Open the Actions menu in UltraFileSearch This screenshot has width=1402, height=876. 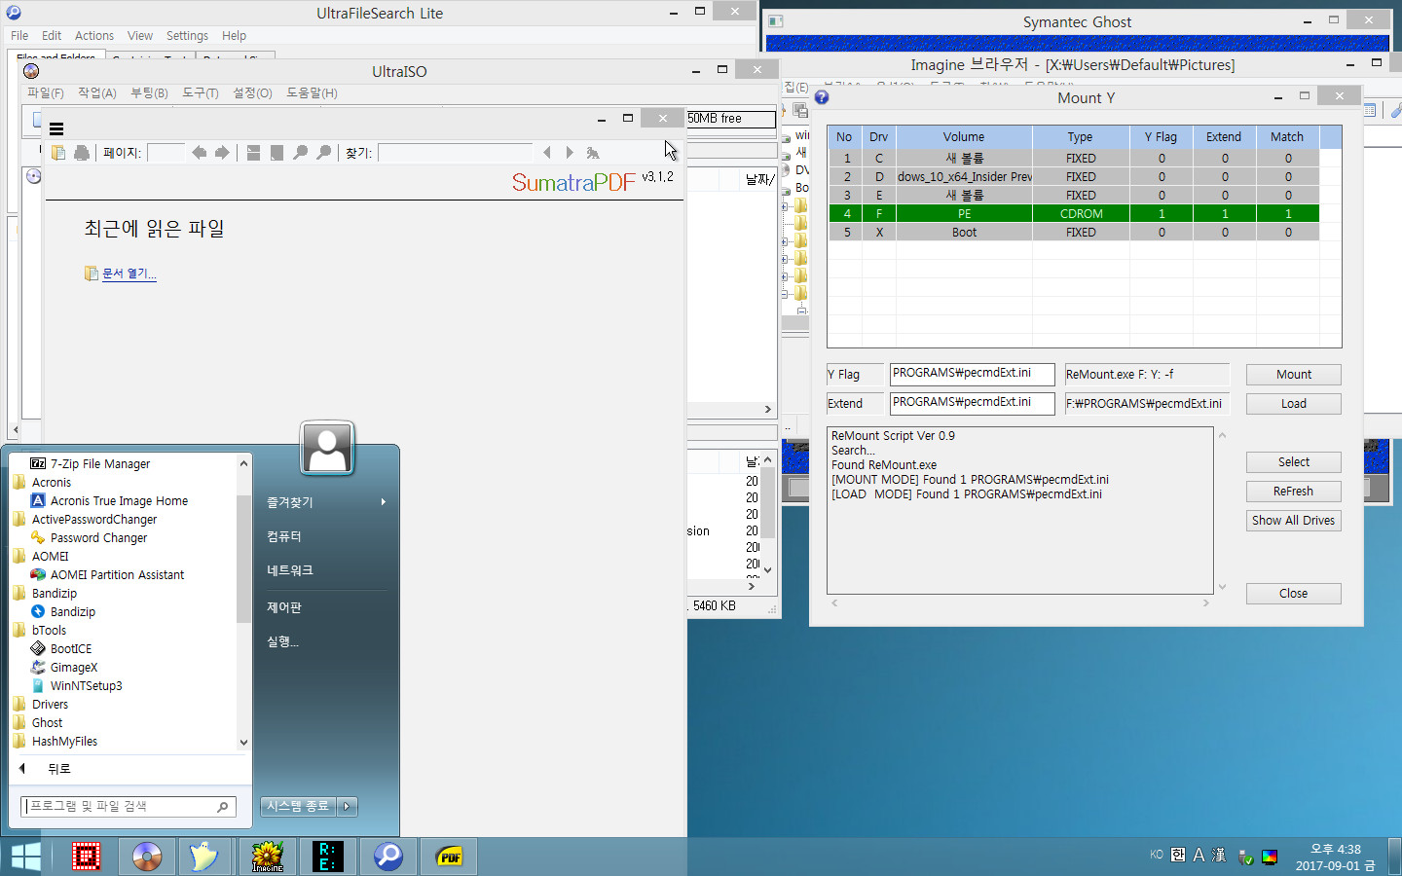click(x=94, y=36)
